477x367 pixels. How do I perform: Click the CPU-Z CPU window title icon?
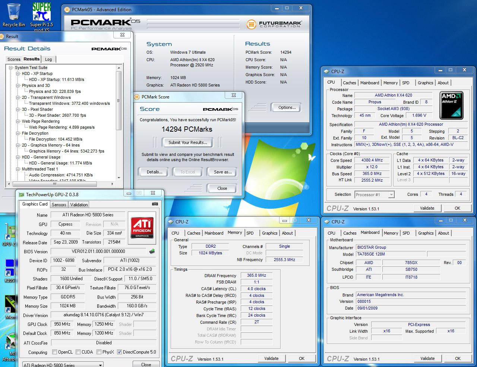(326, 71)
